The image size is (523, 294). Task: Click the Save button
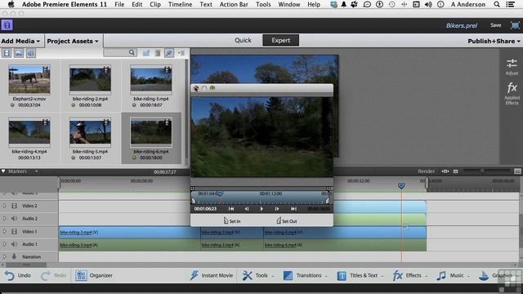coord(496,25)
